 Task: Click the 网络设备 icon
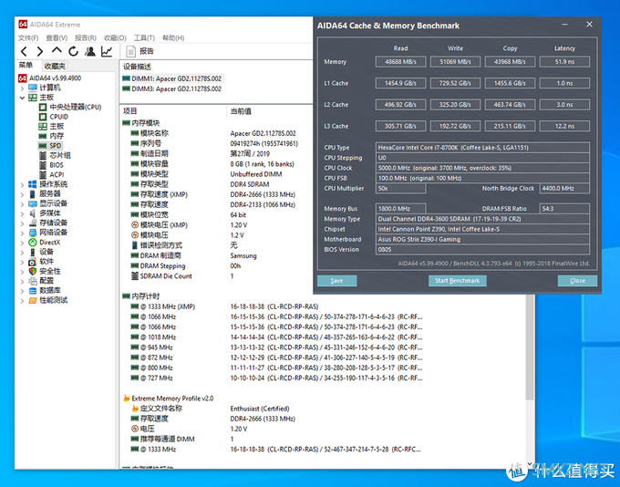(x=33, y=233)
